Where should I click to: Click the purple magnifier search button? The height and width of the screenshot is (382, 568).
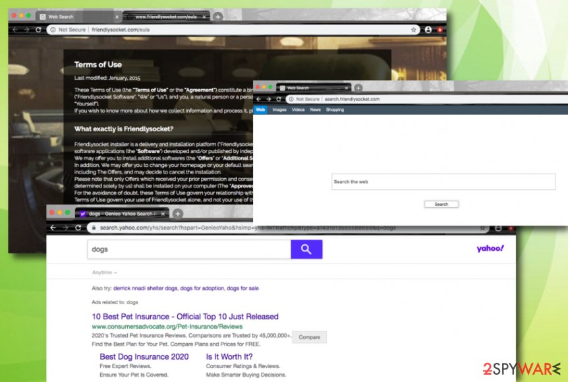coord(306,249)
